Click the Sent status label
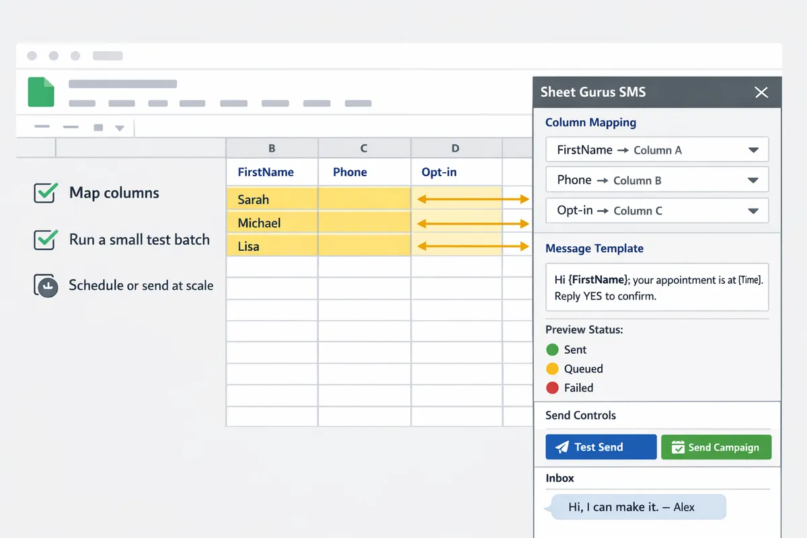 (x=575, y=350)
